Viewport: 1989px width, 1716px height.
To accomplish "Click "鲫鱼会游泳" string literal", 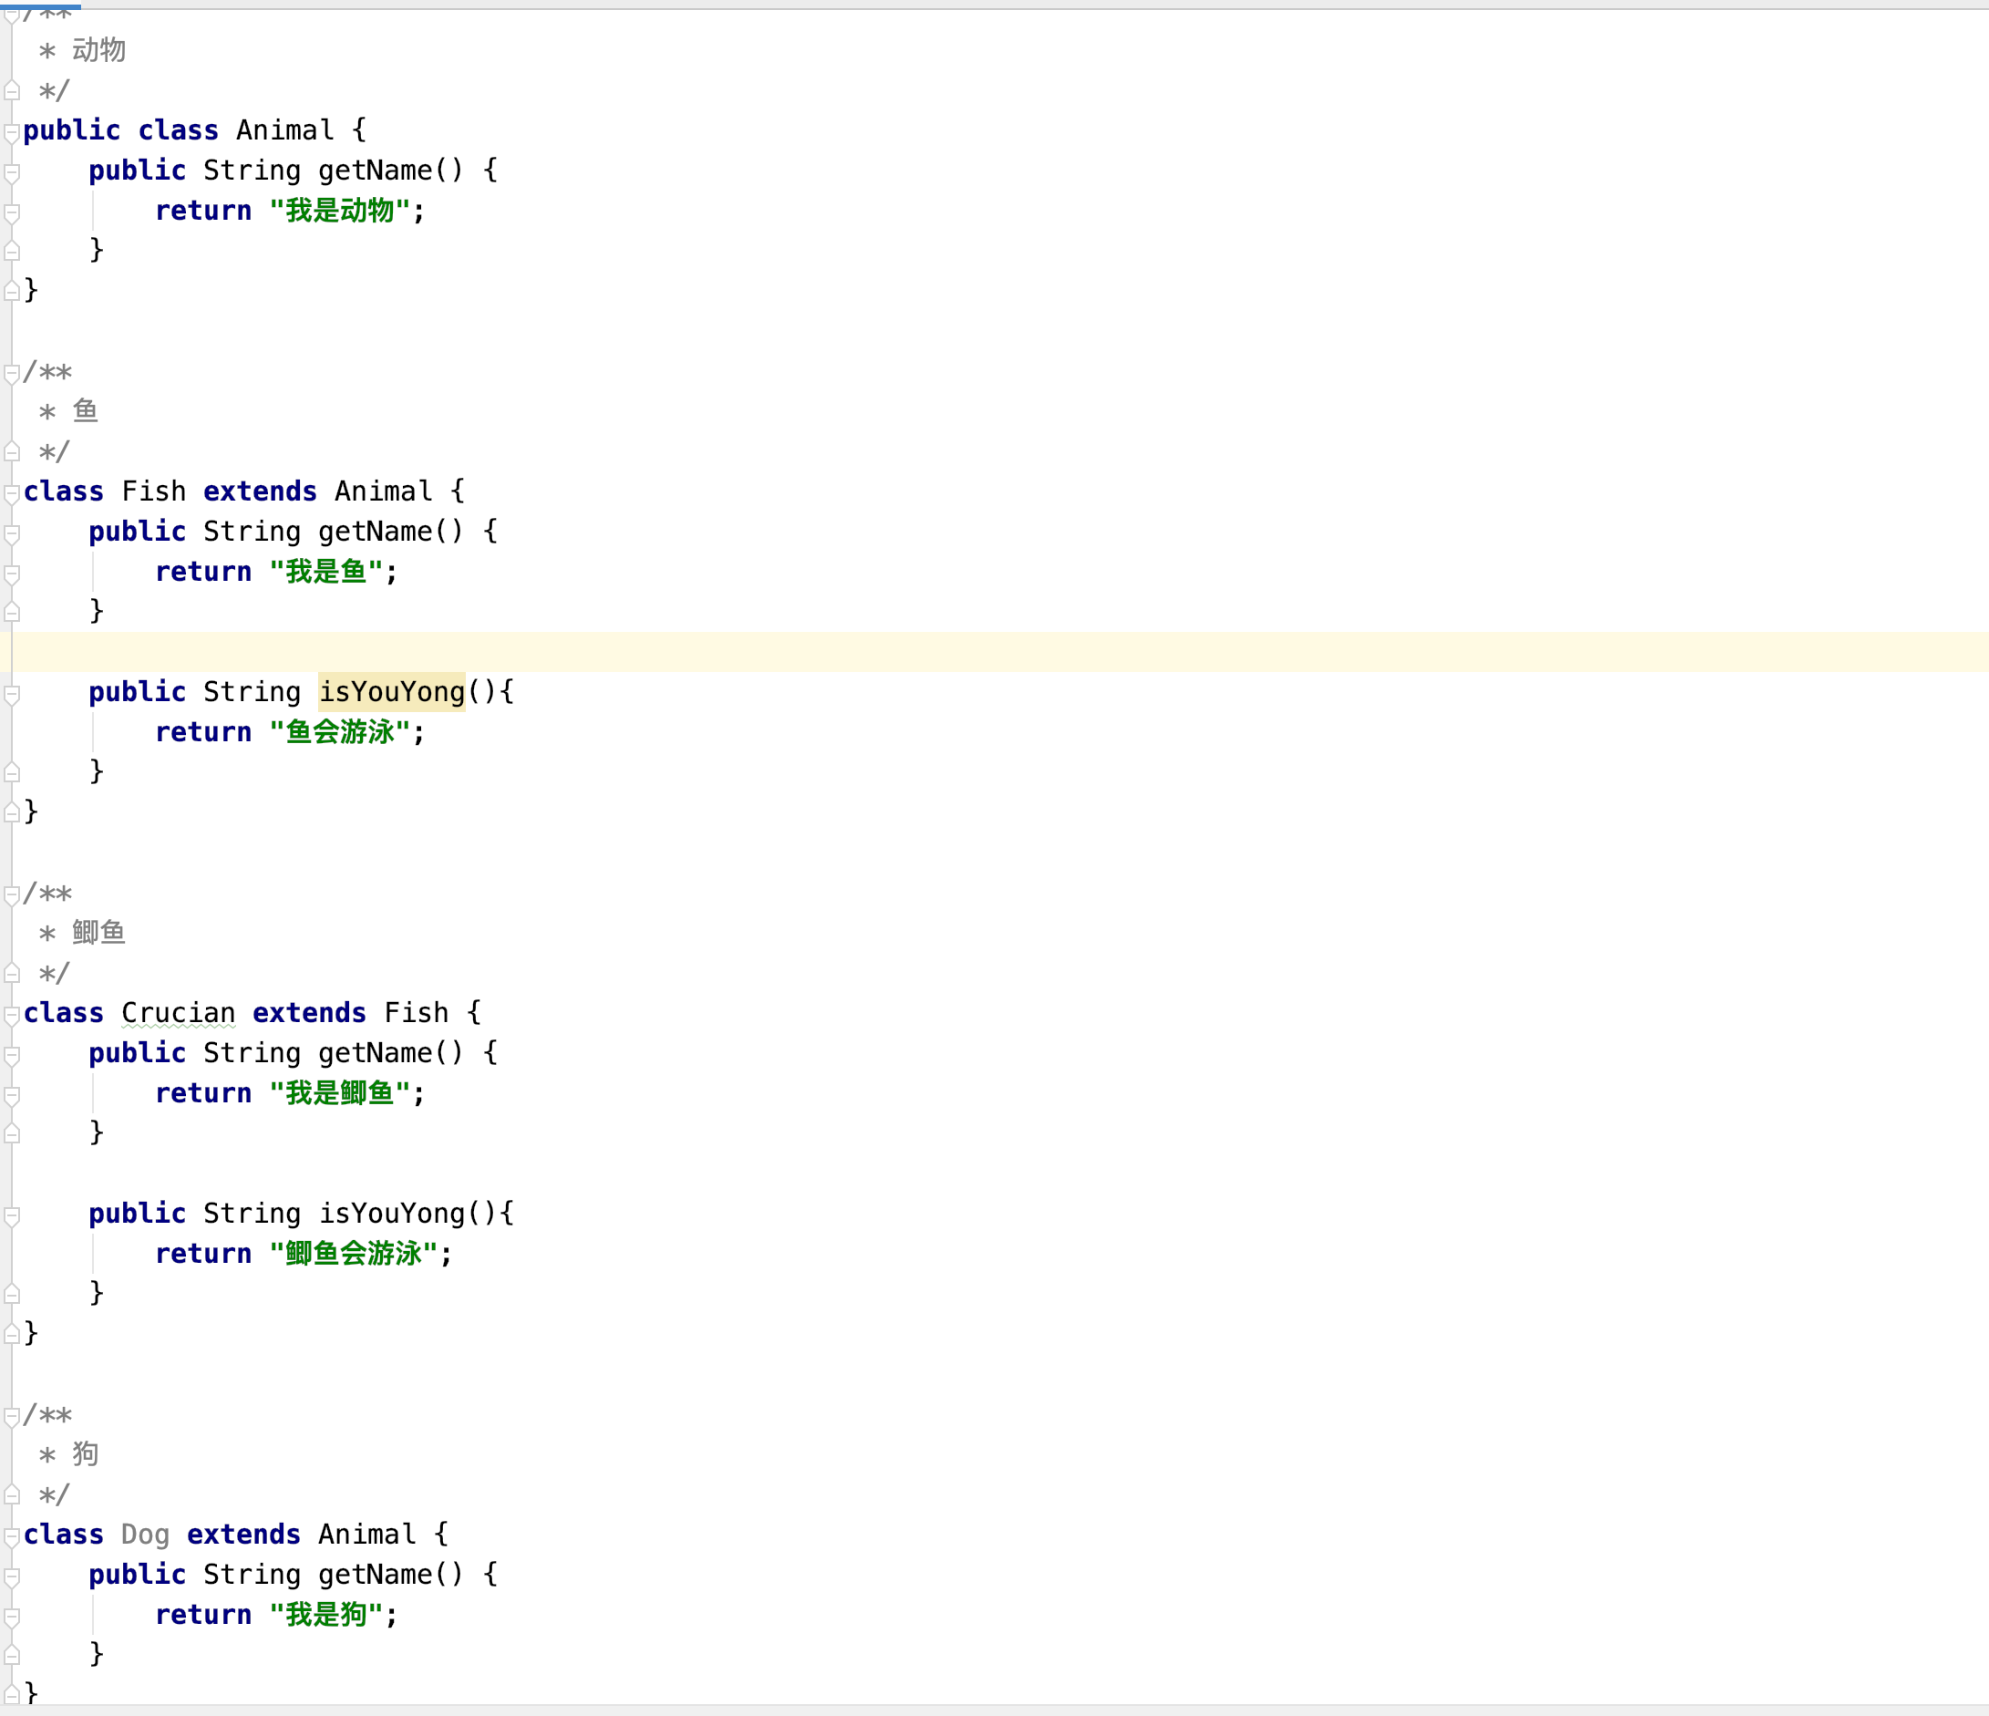I will [354, 1253].
